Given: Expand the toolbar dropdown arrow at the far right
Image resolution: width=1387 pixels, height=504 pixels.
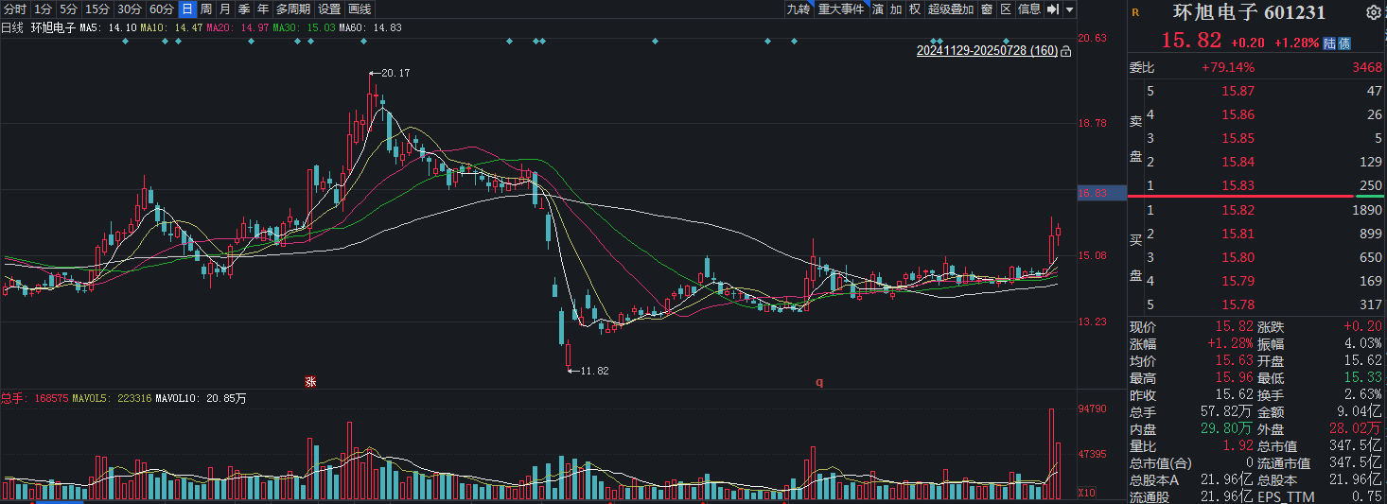Looking at the screenshot, I should (x=1070, y=9).
